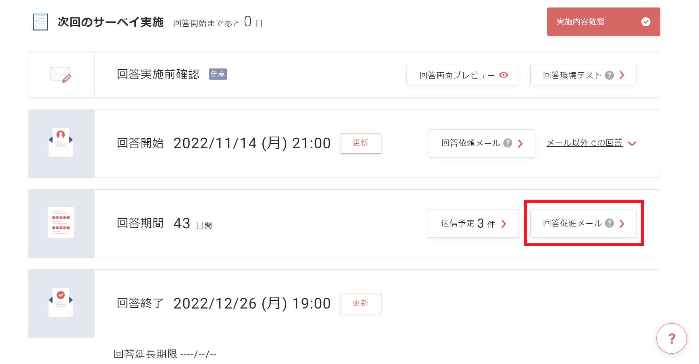Click 更新 next to 回答終了 date
Viewport: 699px width, 364px height.
pyautogui.click(x=361, y=304)
